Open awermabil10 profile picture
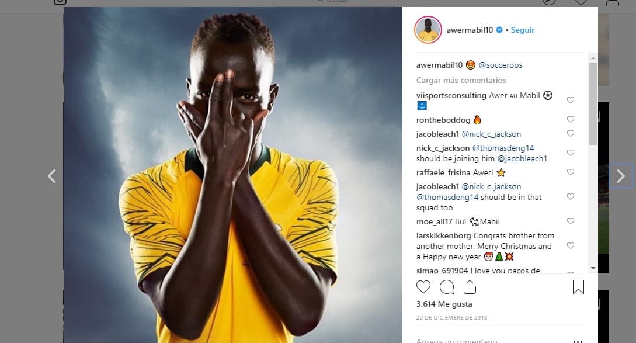Viewport: 636px width, 343px height. tap(428, 30)
